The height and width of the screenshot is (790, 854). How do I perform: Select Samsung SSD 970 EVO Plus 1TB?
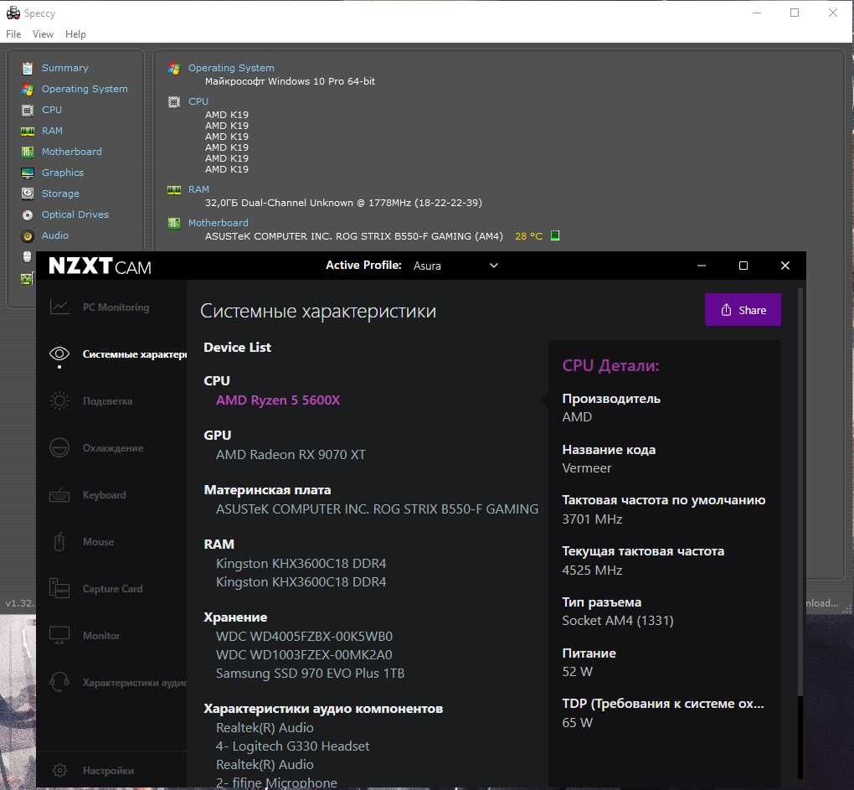310,674
